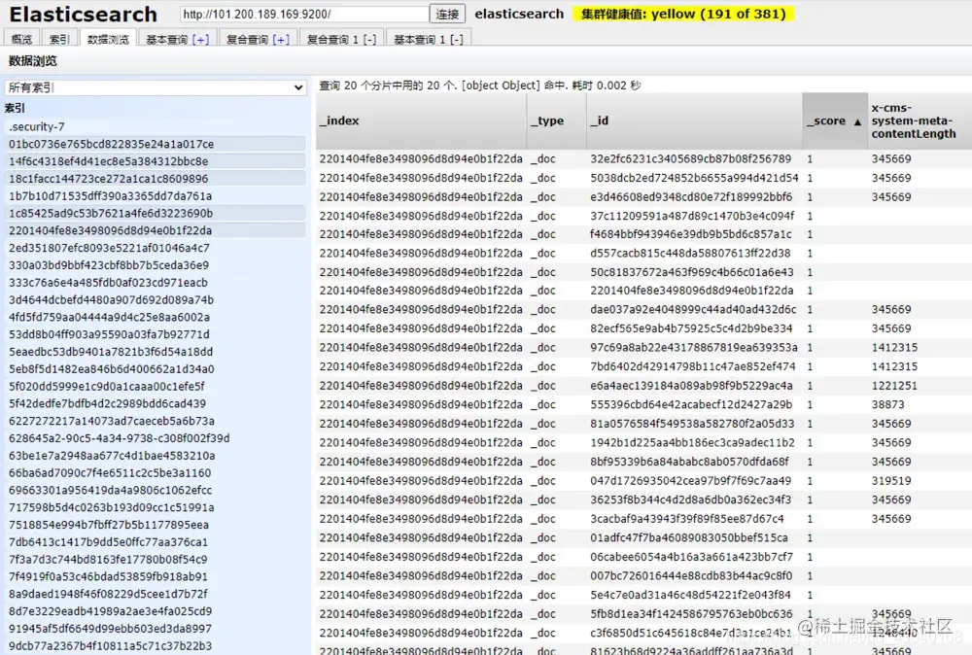Select index 5eb8f5d1482ea846b6d400662a1d34a0
Image resolution: width=972 pixels, height=655 pixels.
(155, 369)
